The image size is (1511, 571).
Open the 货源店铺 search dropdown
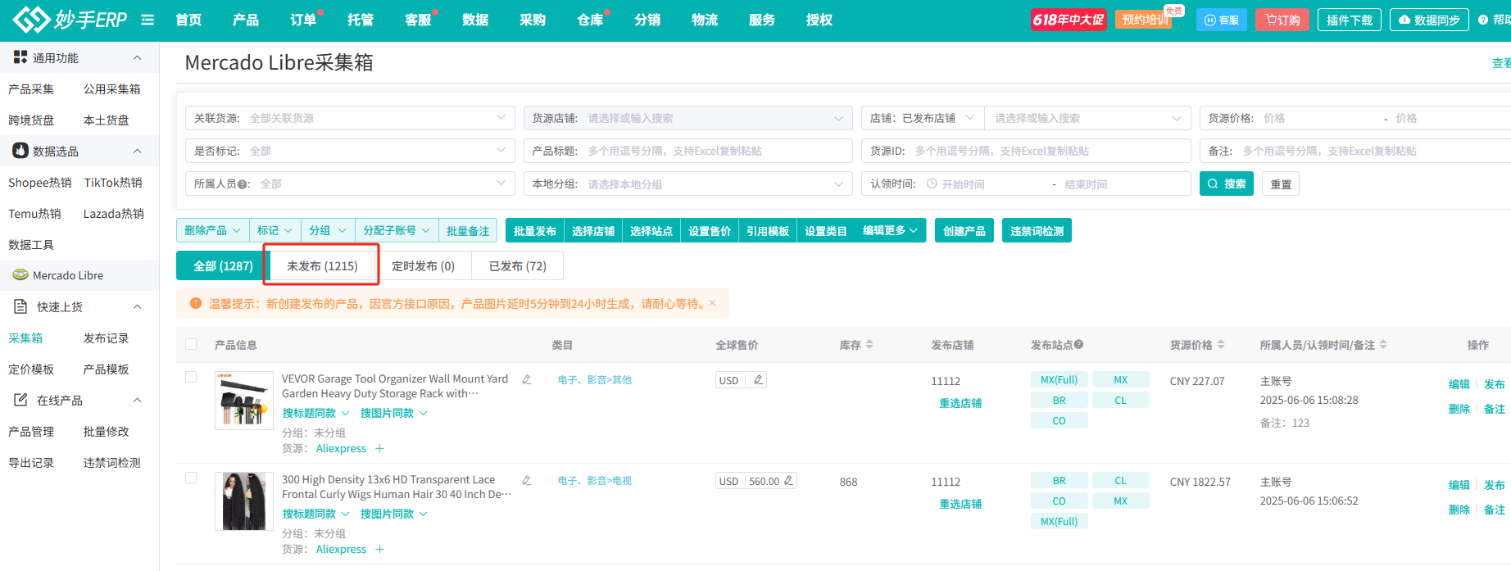(688, 118)
